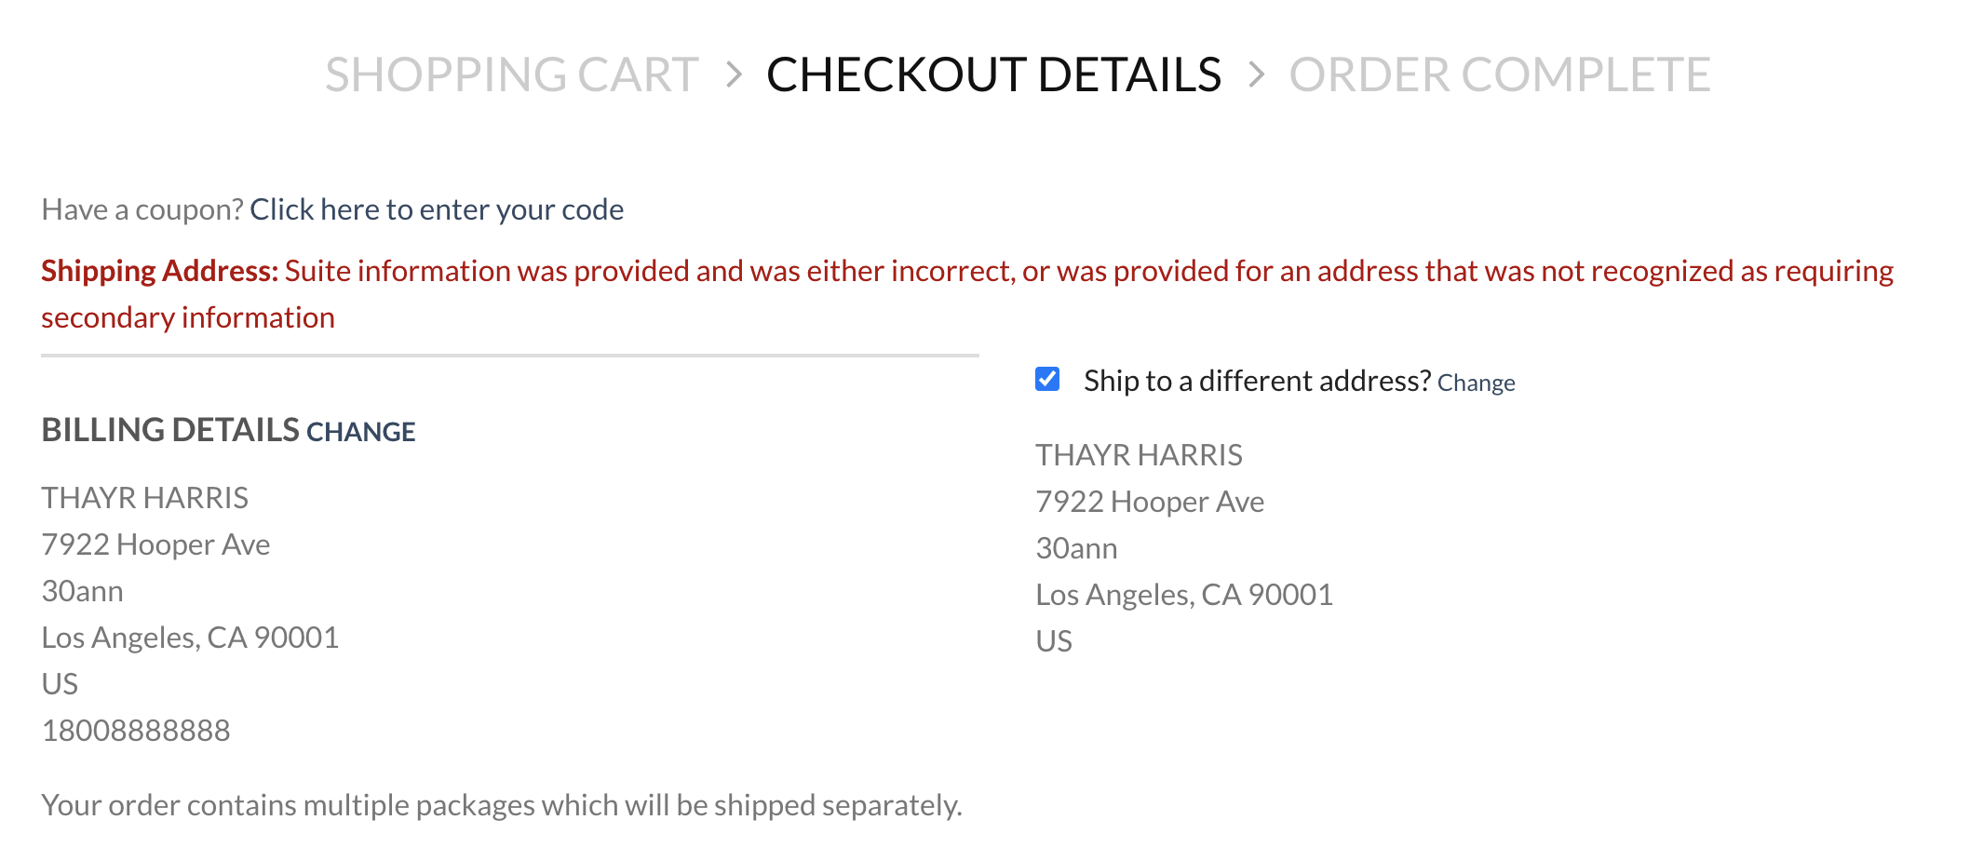The width and height of the screenshot is (1983, 847).
Task: Click the billing name THAYR HARRIS
Action: click(x=145, y=498)
